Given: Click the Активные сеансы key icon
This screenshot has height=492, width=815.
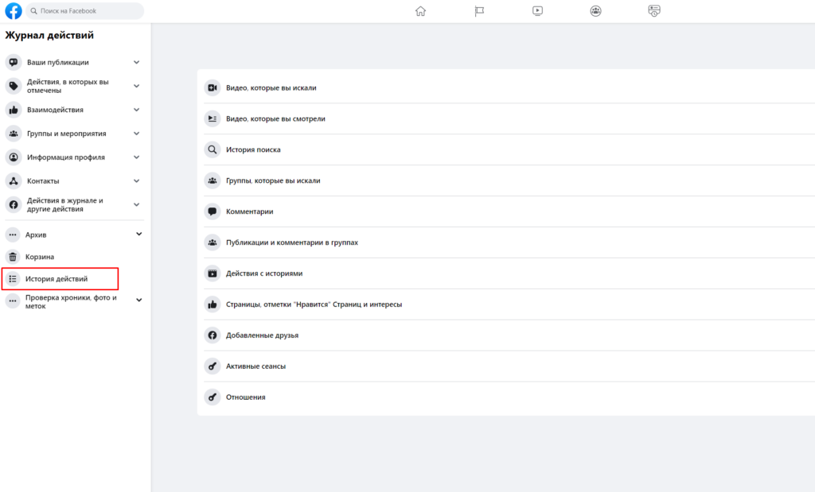Looking at the screenshot, I should pos(213,366).
